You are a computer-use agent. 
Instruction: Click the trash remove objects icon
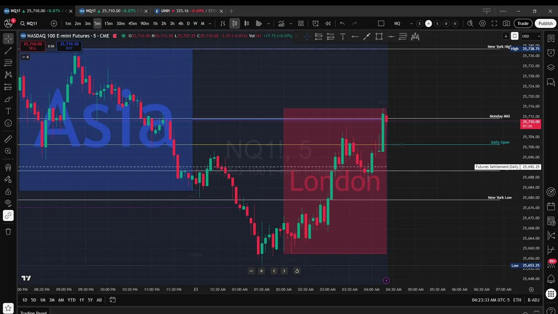pyautogui.click(x=8, y=232)
